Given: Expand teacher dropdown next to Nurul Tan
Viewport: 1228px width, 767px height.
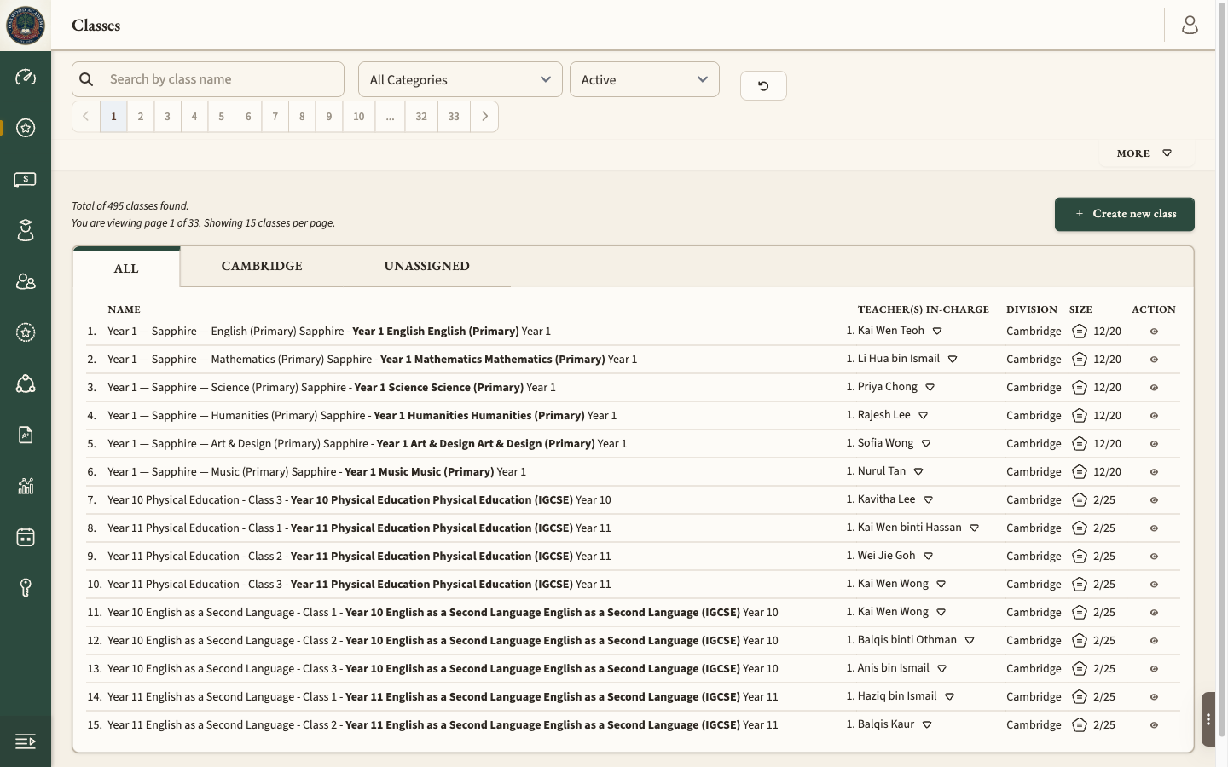Looking at the screenshot, I should point(918,472).
